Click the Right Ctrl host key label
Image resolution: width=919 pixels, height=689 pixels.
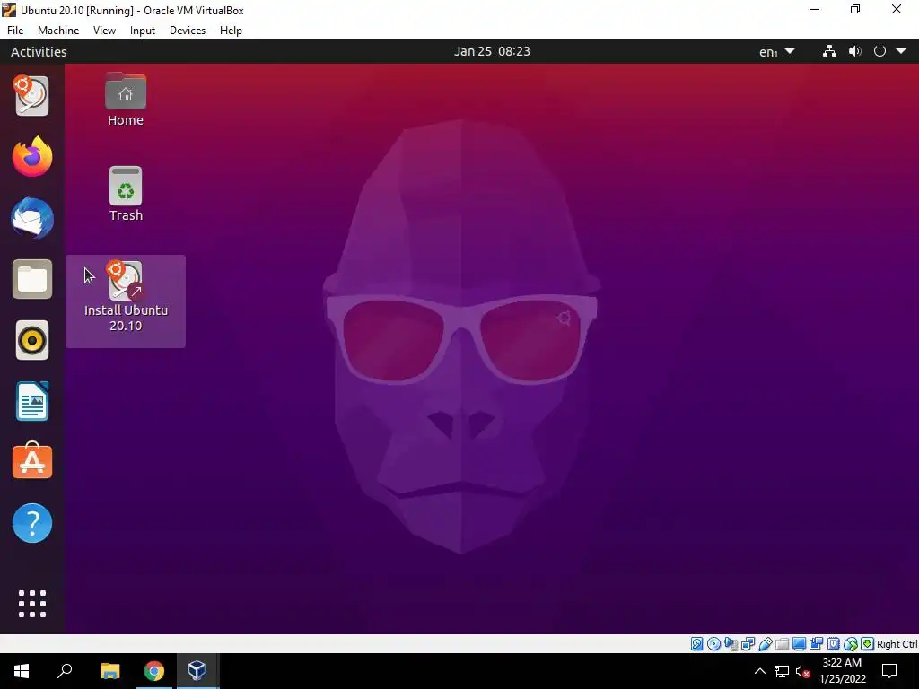point(897,644)
